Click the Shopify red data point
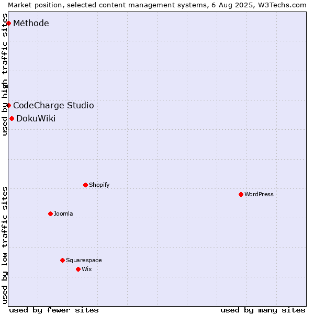314x314 pixels. point(85,185)
